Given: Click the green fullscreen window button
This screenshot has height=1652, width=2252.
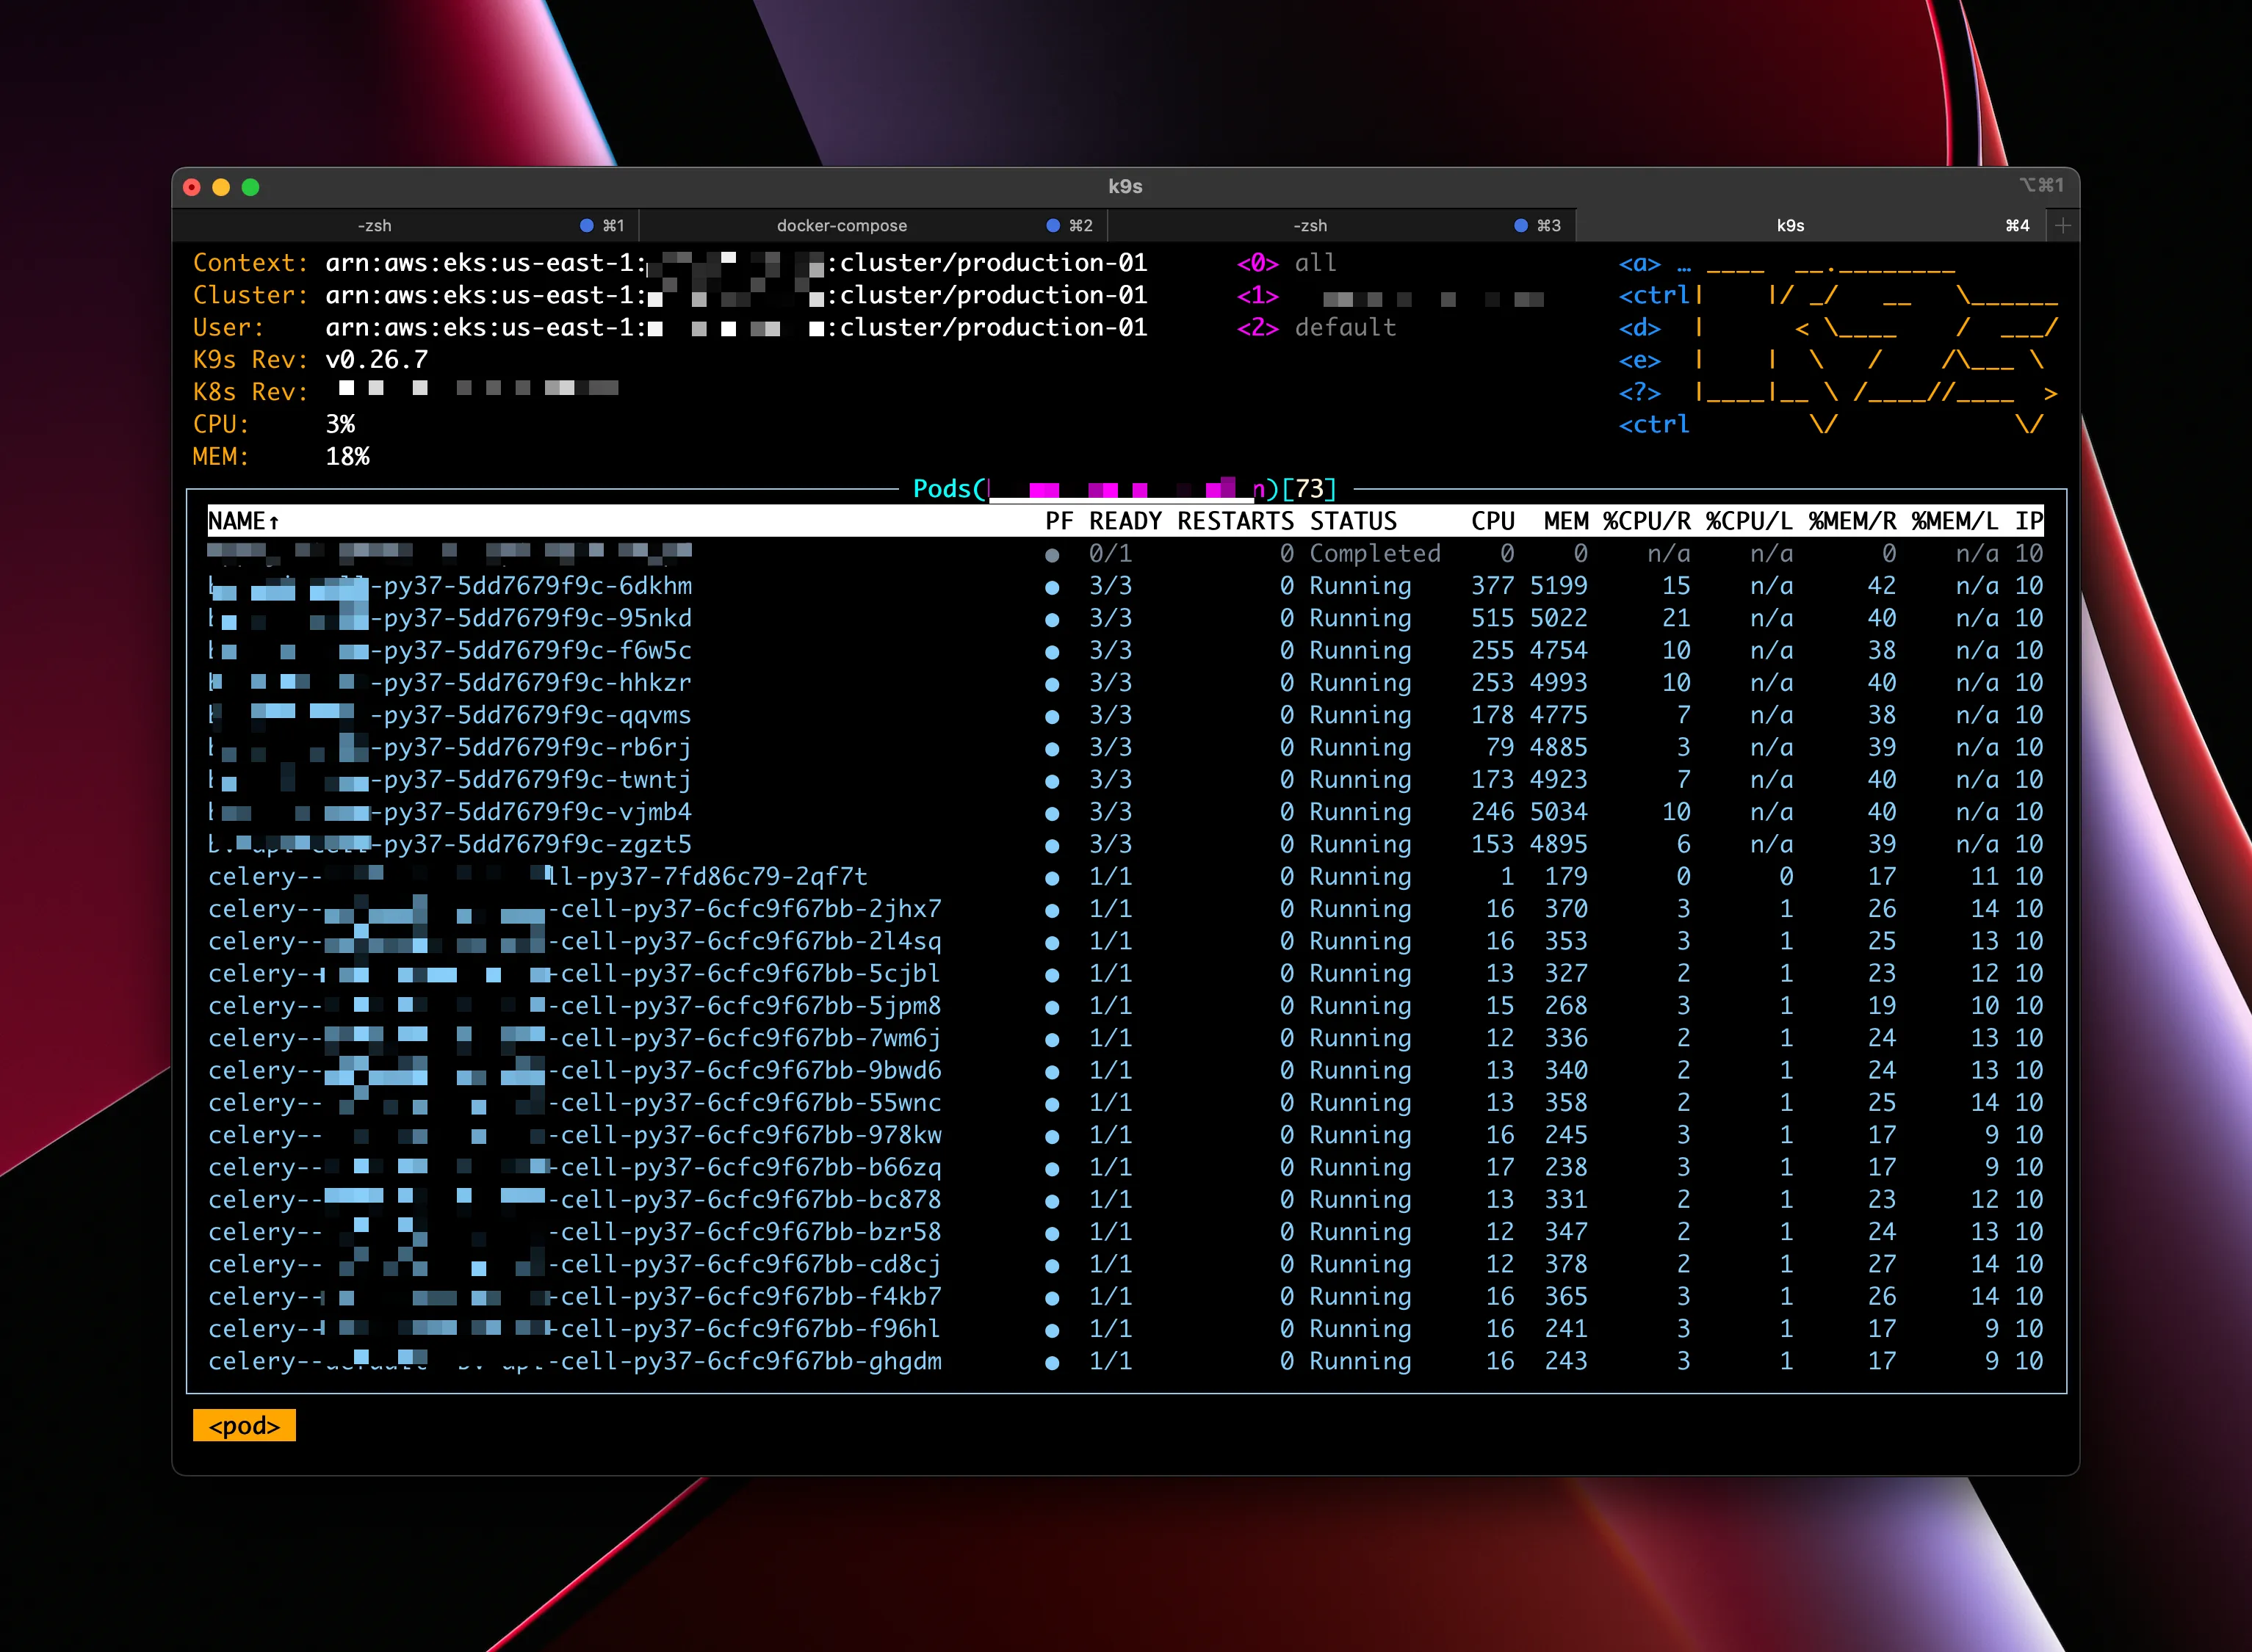Looking at the screenshot, I should click(250, 187).
